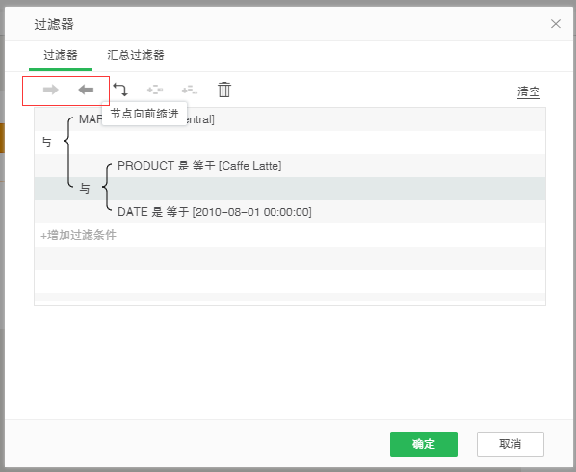Delete node using the trash can icon
Screen dimensions: 576x472
point(224,90)
